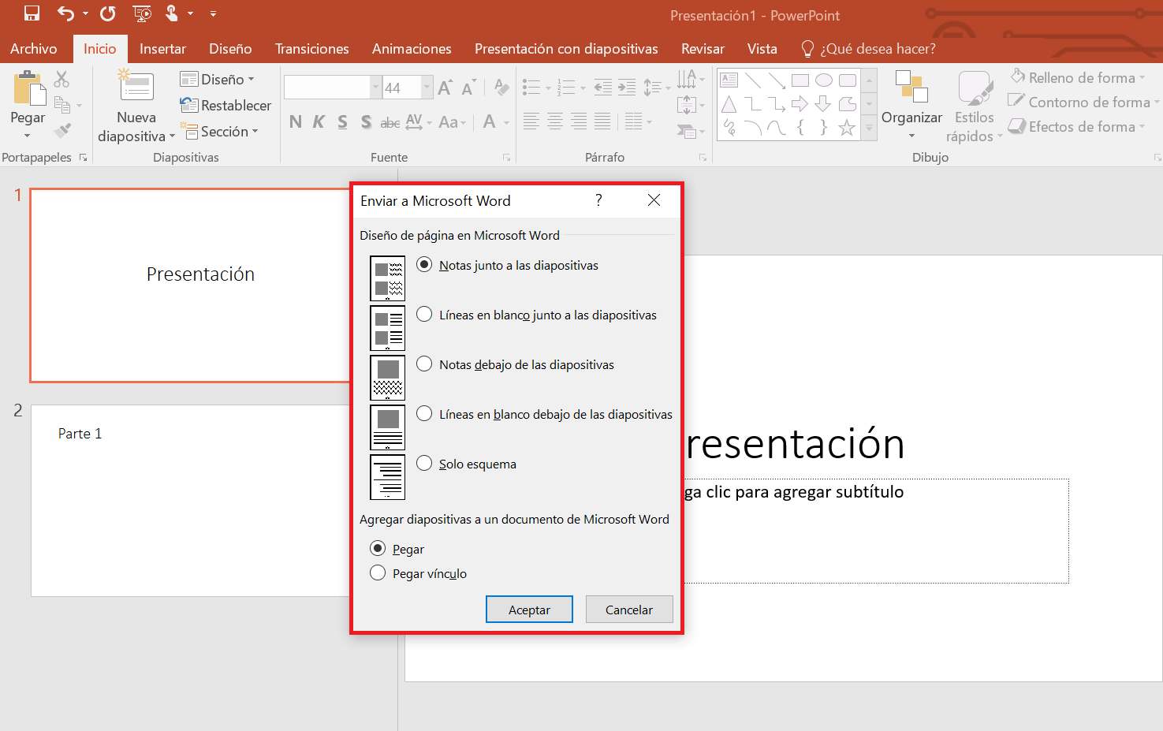
Task: Toggle strikethrough abc icon
Action: tap(390, 122)
